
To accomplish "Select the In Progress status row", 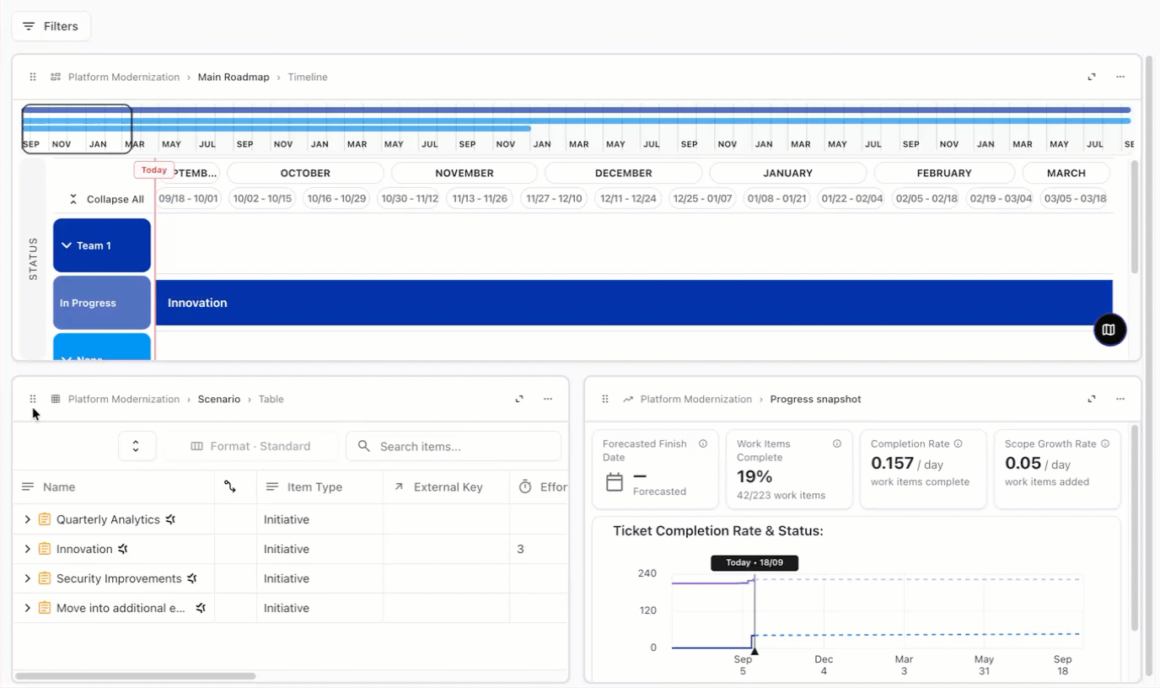I will [102, 303].
